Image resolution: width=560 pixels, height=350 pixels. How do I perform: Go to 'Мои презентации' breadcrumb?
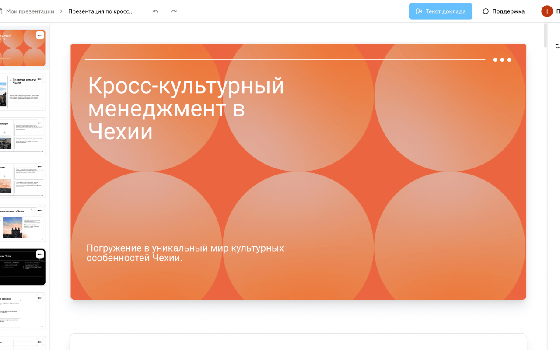pos(30,11)
